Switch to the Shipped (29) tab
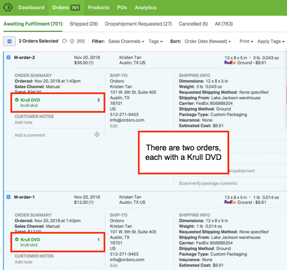 (83, 24)
